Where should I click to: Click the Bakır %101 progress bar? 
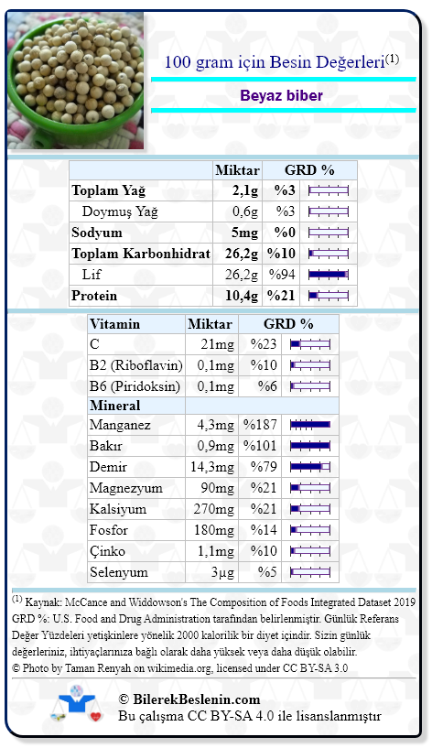click(x=310, y=446)
